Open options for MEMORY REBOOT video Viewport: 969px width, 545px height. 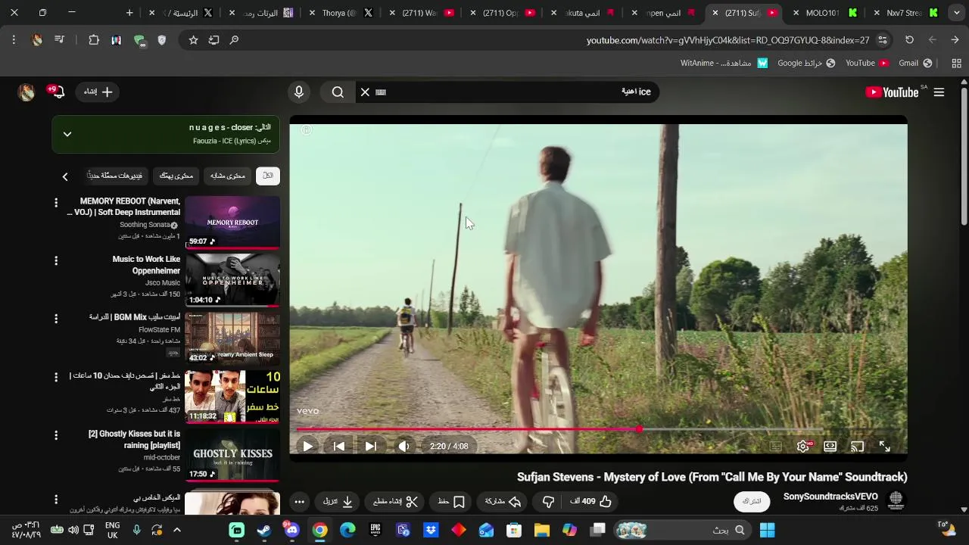click(x=56, y=203)
